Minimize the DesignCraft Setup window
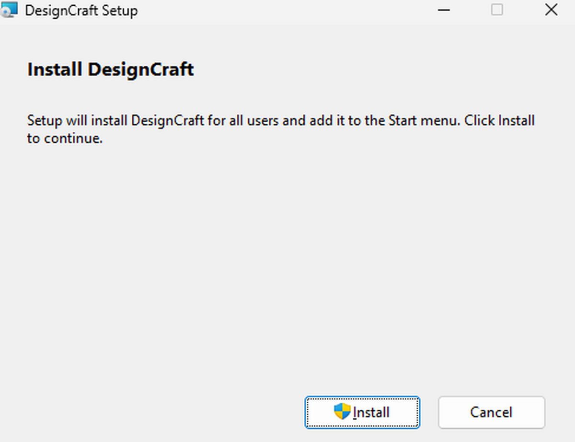 (444, 10)
